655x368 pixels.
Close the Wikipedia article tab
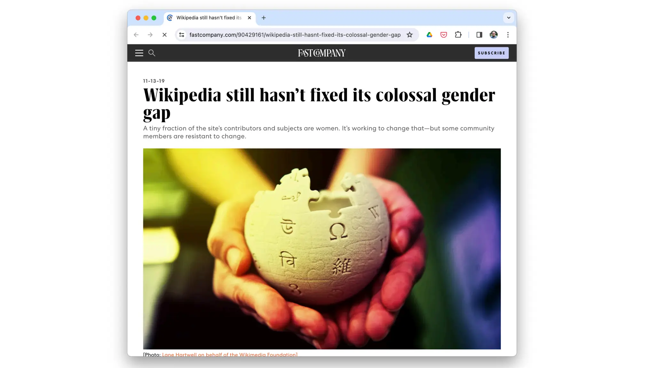(249, 18)
